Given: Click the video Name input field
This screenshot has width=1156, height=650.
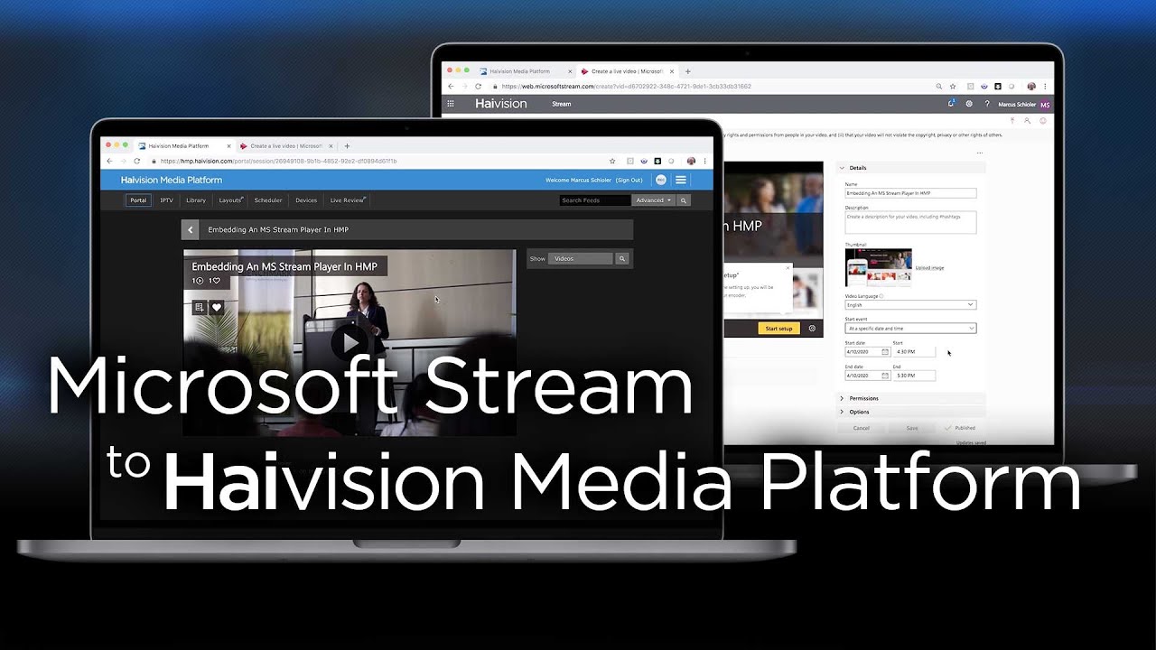Looking at the screenshot, I should [910, 193].
